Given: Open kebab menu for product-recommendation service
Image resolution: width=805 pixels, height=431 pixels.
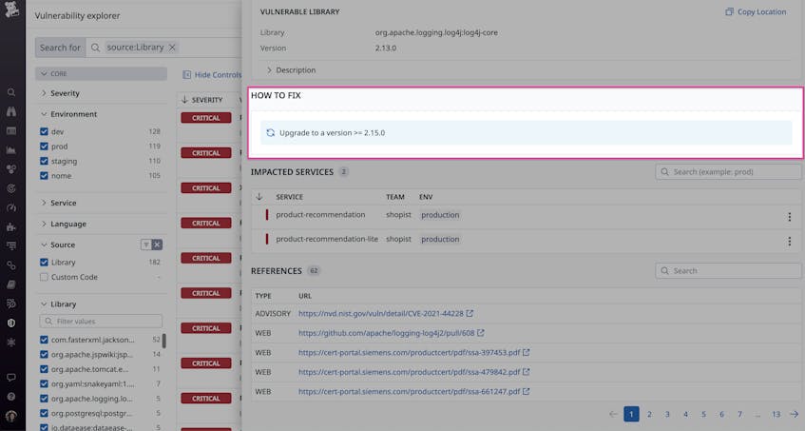Looking at the screenshot, I should [789, 217].
